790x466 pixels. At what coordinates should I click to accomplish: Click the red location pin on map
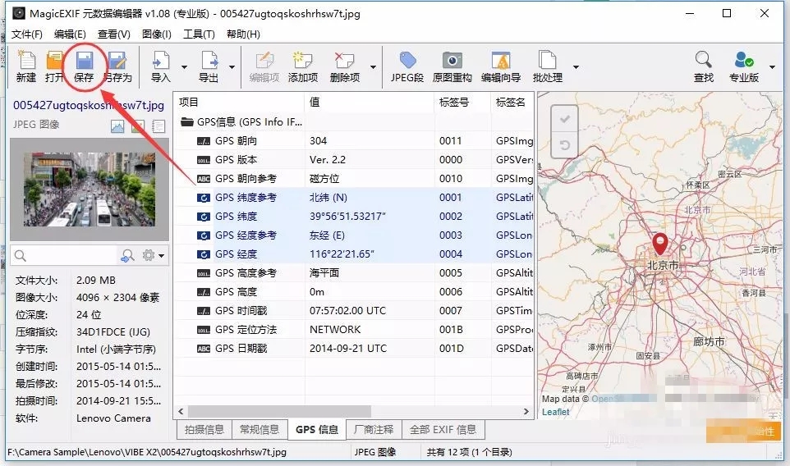tap(660, 244)
